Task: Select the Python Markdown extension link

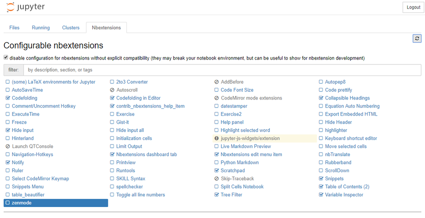Action: (240, 163)
